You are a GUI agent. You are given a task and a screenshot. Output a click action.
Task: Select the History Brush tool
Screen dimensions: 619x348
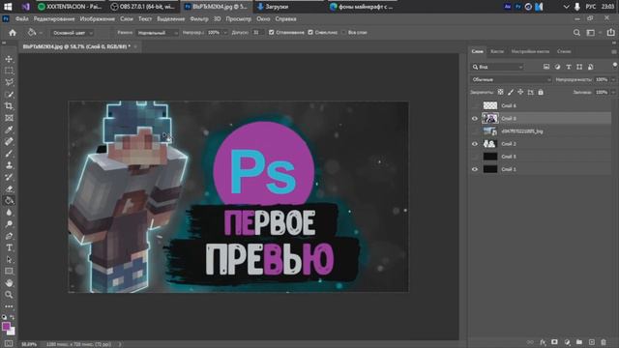coord(9,177)
